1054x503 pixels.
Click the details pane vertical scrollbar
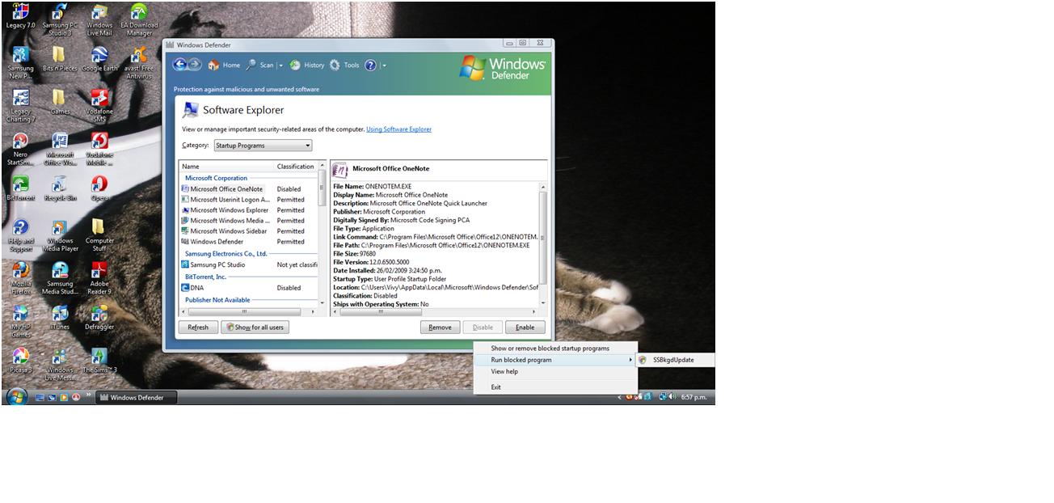[543, 244]
